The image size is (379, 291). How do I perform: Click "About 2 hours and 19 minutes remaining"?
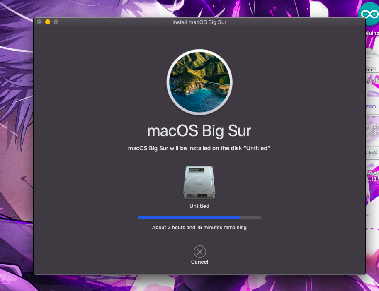click(199, 228)
